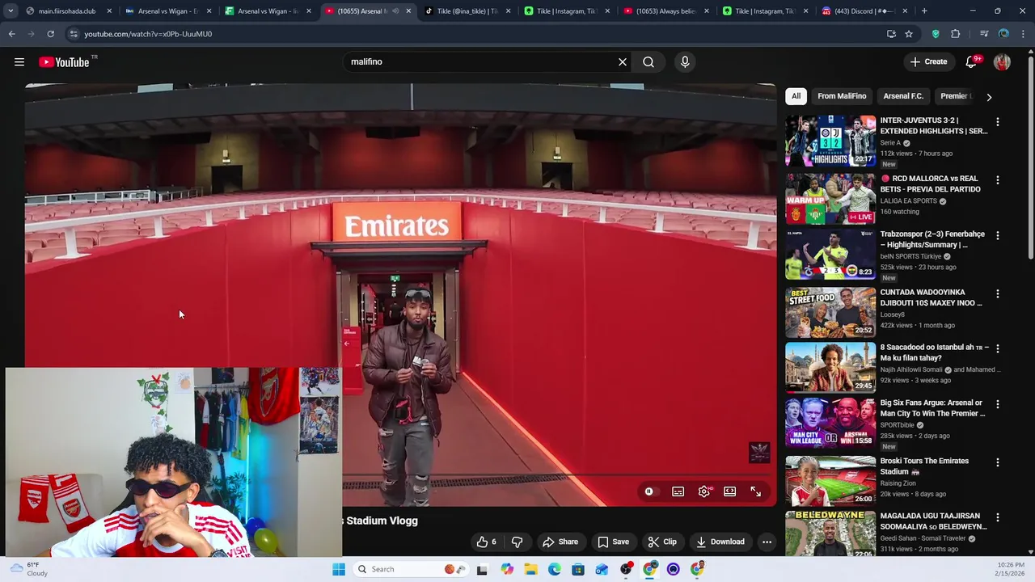The image size is (1035, 582).
Task: Open weather widget 61°F Cloudy
Action: pyautogui.click(x=28, y=569)
